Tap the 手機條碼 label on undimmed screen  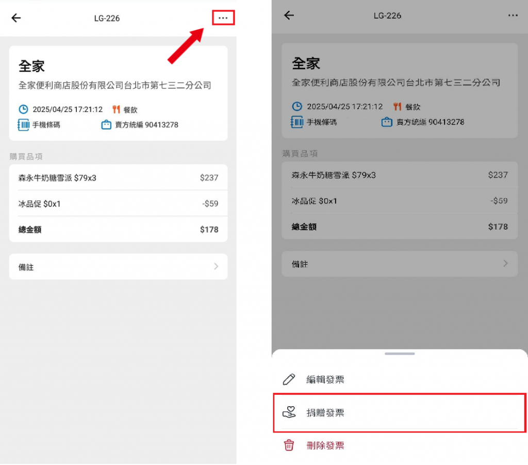46,125
